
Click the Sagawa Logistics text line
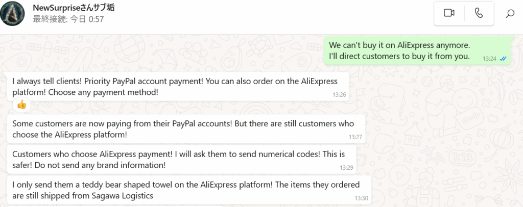[83, 196]
